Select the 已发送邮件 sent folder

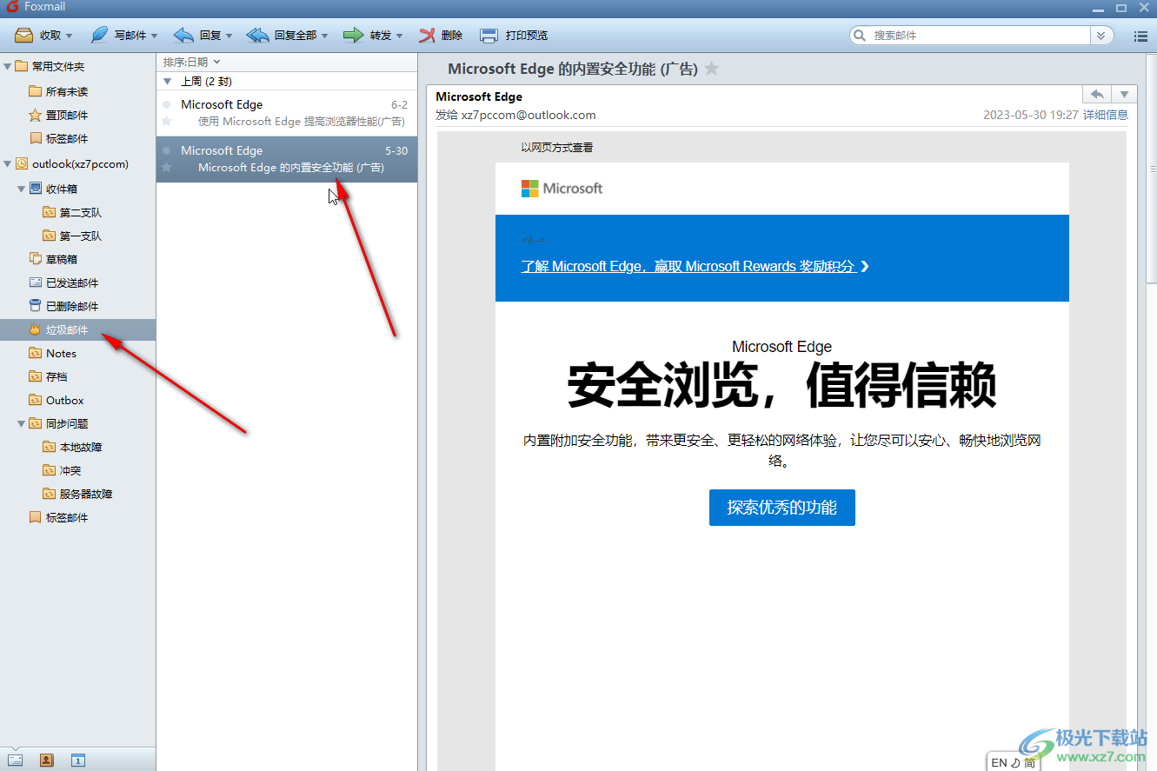click(72, 282)
